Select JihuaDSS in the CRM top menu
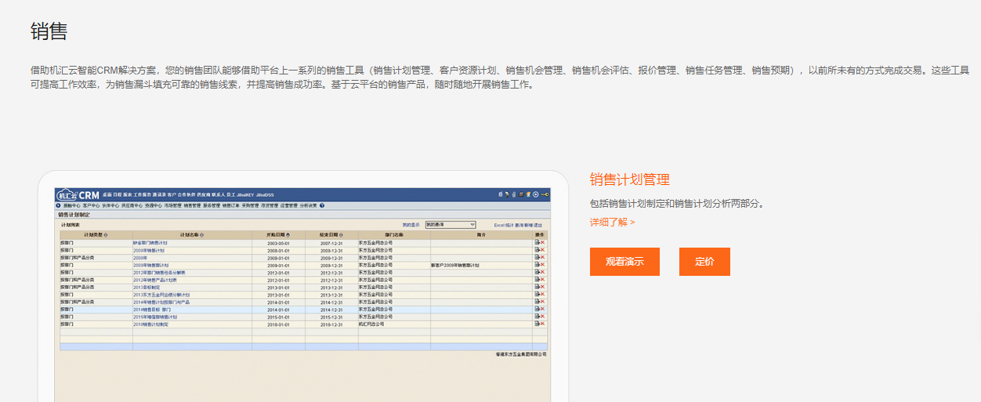The image size is (981, 402). 265,194
